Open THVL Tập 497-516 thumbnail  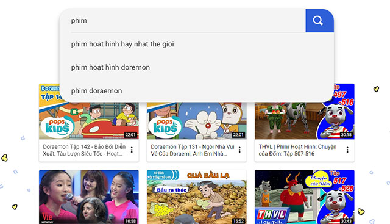305,121
